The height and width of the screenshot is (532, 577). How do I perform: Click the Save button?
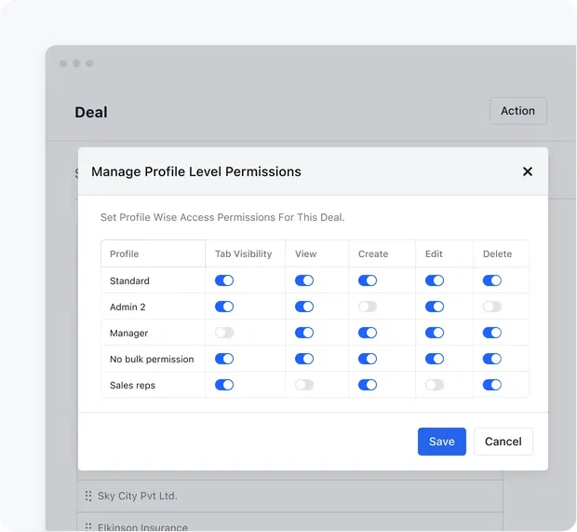[441, 442]
